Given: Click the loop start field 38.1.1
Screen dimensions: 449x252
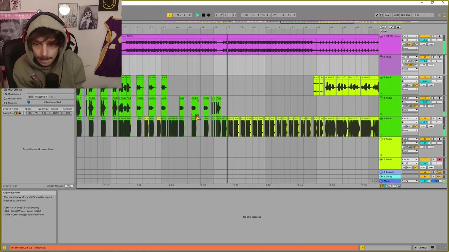Looking at the screenshot, I should [x=252, y=15].
